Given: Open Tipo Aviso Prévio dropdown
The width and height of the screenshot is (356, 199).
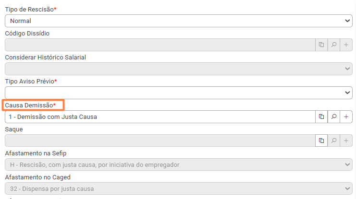Looking at the screenshot, I should pyautogui.click(x=179, y=93).
